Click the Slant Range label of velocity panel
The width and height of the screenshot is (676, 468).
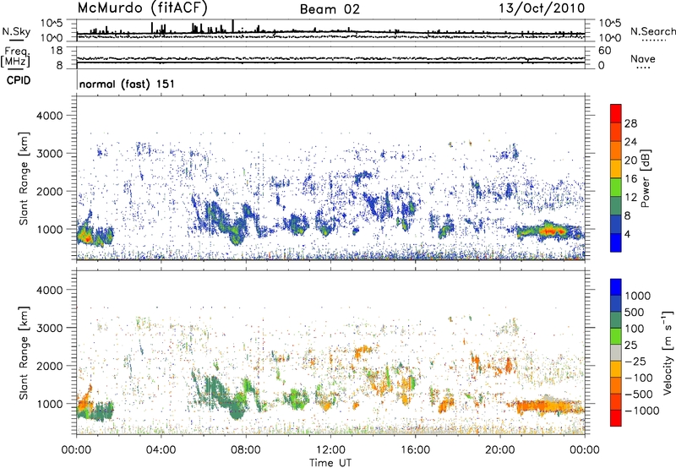(x=24, y=352)
